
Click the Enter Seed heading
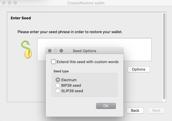click(x=21, y=18)
